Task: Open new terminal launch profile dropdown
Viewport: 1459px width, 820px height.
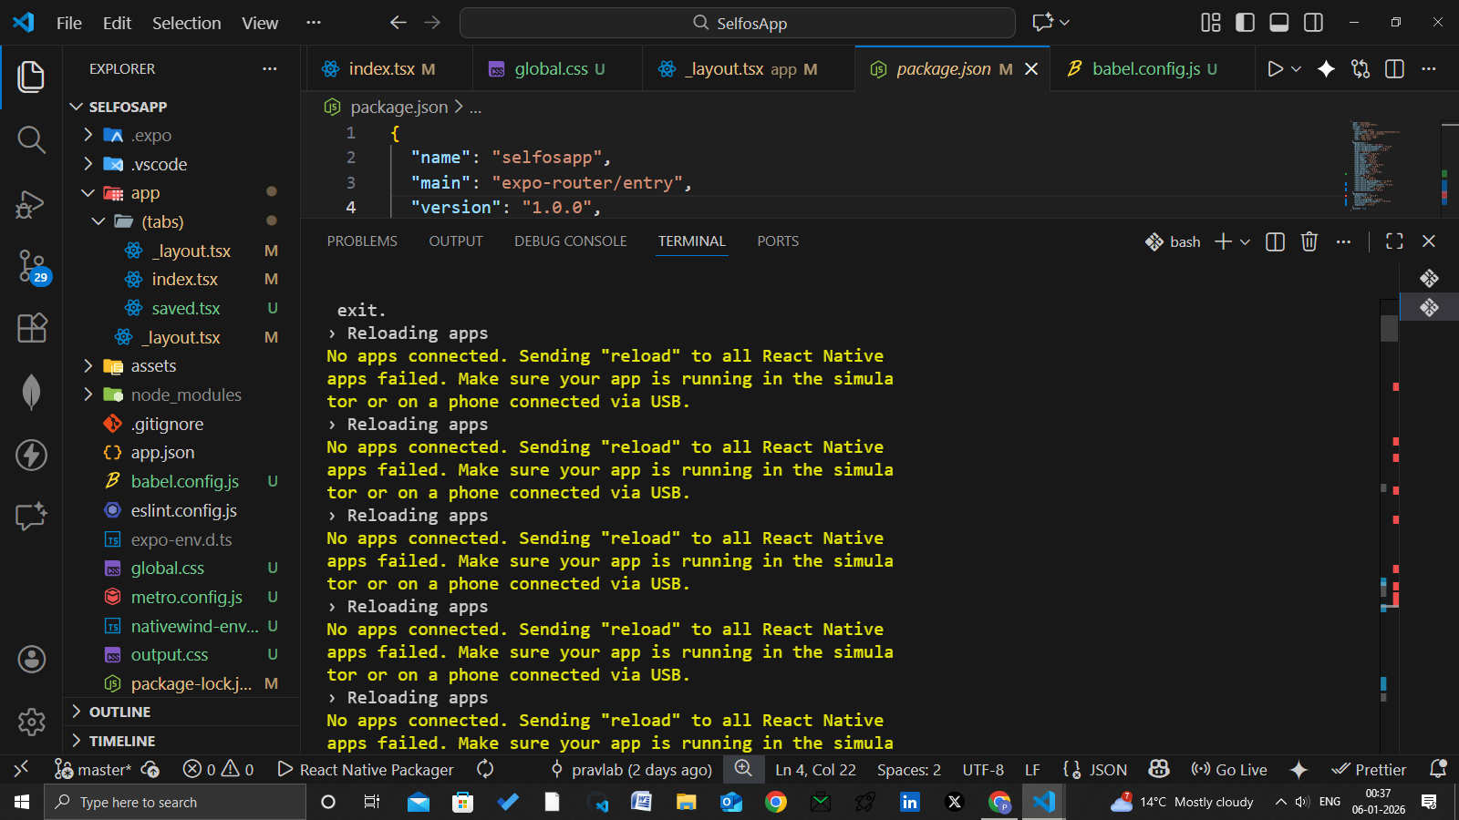Action: tap(1246, 241)
